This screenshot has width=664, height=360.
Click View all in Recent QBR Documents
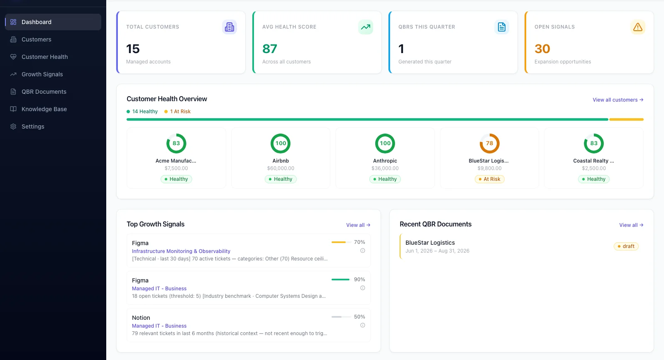(631, 225)
